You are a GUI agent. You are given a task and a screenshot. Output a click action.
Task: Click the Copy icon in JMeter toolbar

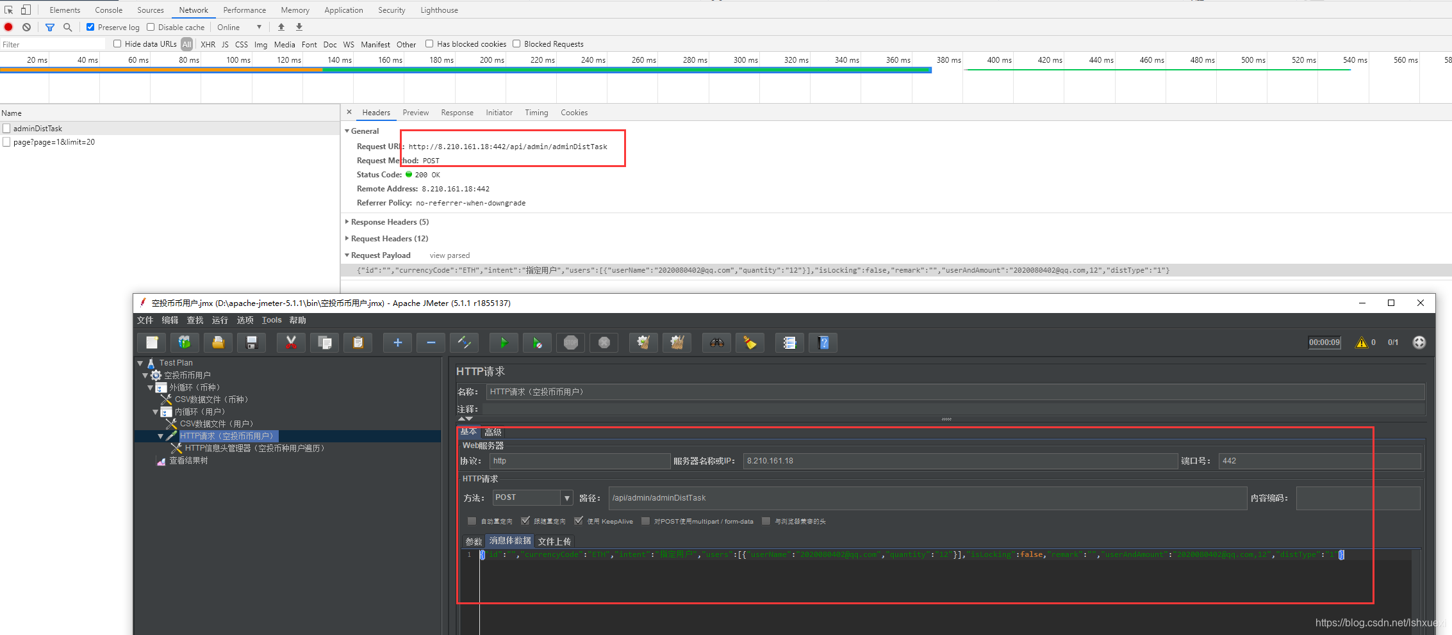325,342
